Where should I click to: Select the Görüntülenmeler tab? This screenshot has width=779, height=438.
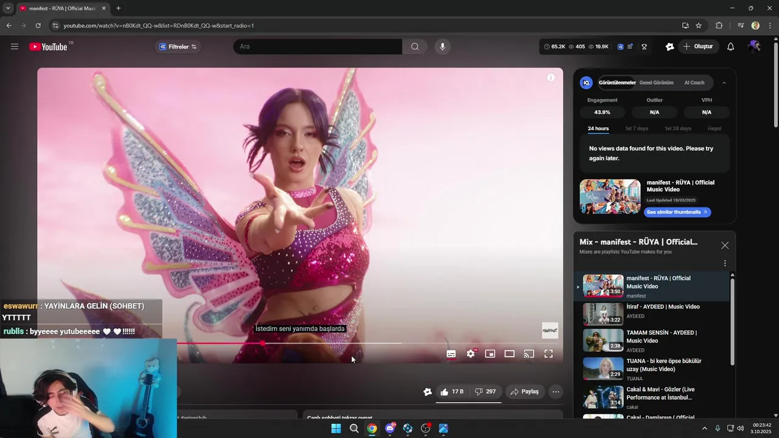pyautogui.click(x=617, y=83)
